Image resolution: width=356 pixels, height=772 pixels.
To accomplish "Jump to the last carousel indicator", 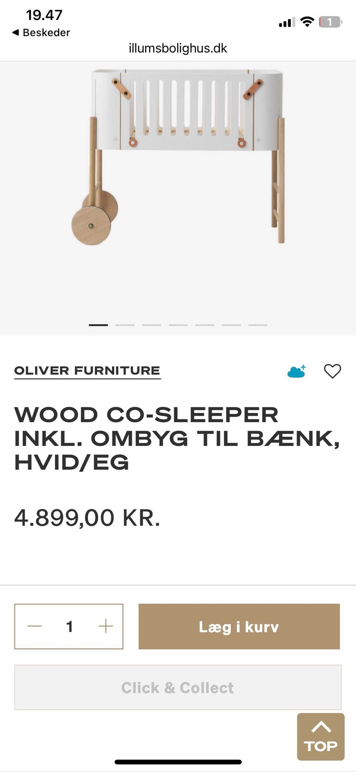I will 258,325.
